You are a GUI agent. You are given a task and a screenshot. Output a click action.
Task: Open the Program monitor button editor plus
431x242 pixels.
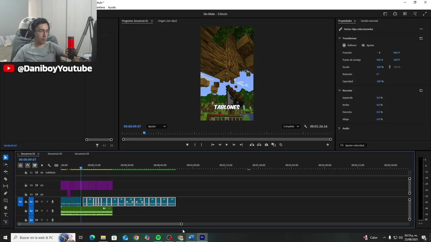(x=328, y=145)
